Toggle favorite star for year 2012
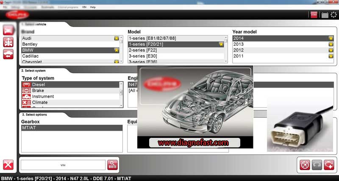Viewport: 339px width, 181px height. click(x=331, y=50)
